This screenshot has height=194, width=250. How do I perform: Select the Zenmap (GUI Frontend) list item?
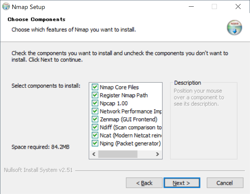click(129, 120)
